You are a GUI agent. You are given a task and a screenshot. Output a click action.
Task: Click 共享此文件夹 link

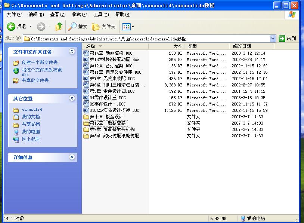pos(35,80)
